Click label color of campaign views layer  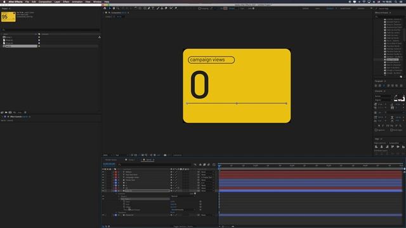coord(115,177)
